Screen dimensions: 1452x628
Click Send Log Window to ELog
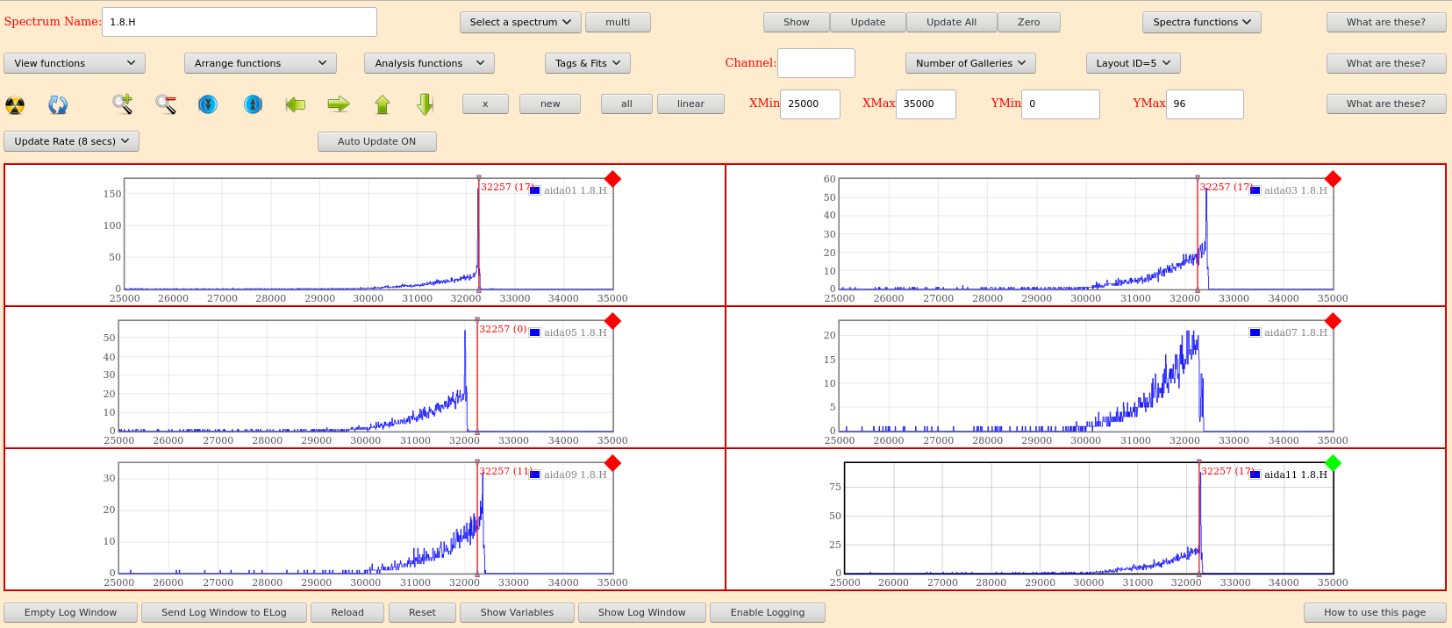(x=224, y=612)
